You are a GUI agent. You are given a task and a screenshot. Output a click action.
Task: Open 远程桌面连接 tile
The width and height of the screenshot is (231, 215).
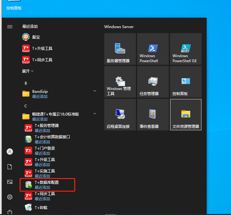[x=120, y=115]
